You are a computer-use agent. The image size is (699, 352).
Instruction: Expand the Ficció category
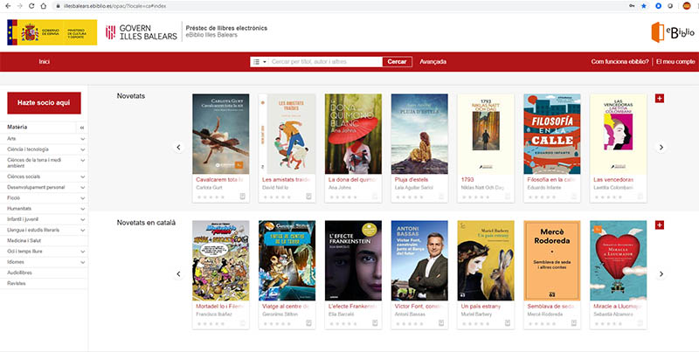coord(82,198)
